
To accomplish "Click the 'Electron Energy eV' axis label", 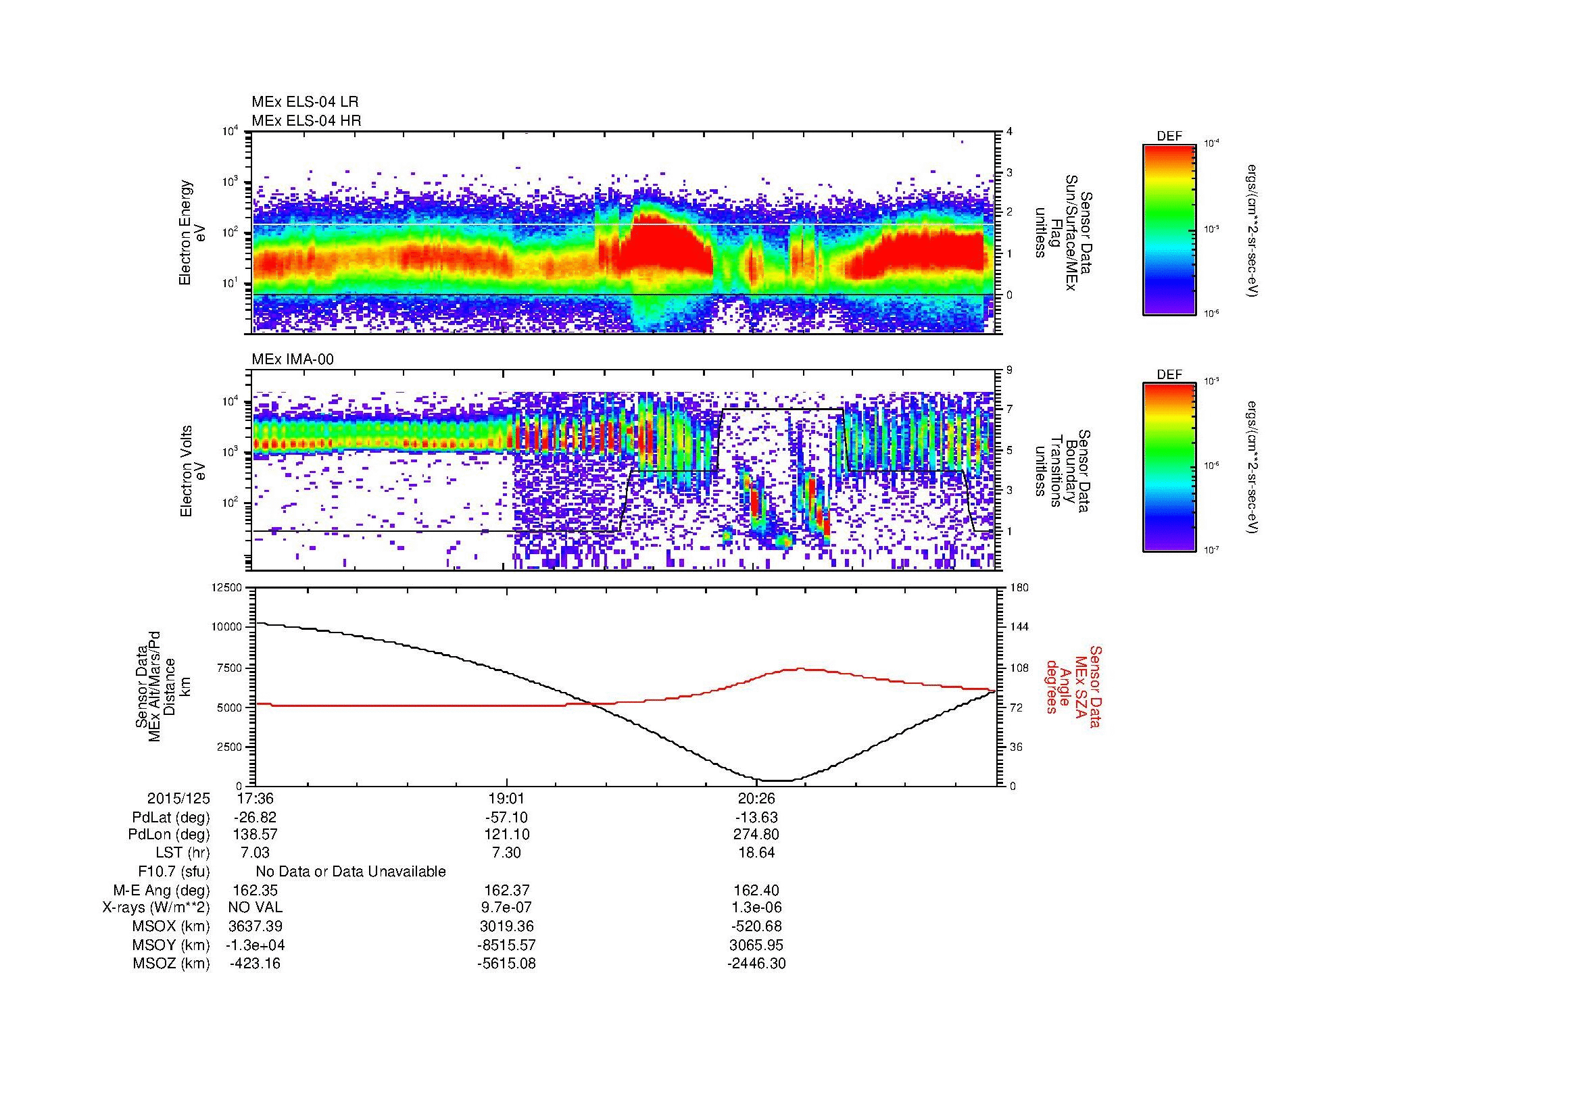I will (x=192, y=232).
